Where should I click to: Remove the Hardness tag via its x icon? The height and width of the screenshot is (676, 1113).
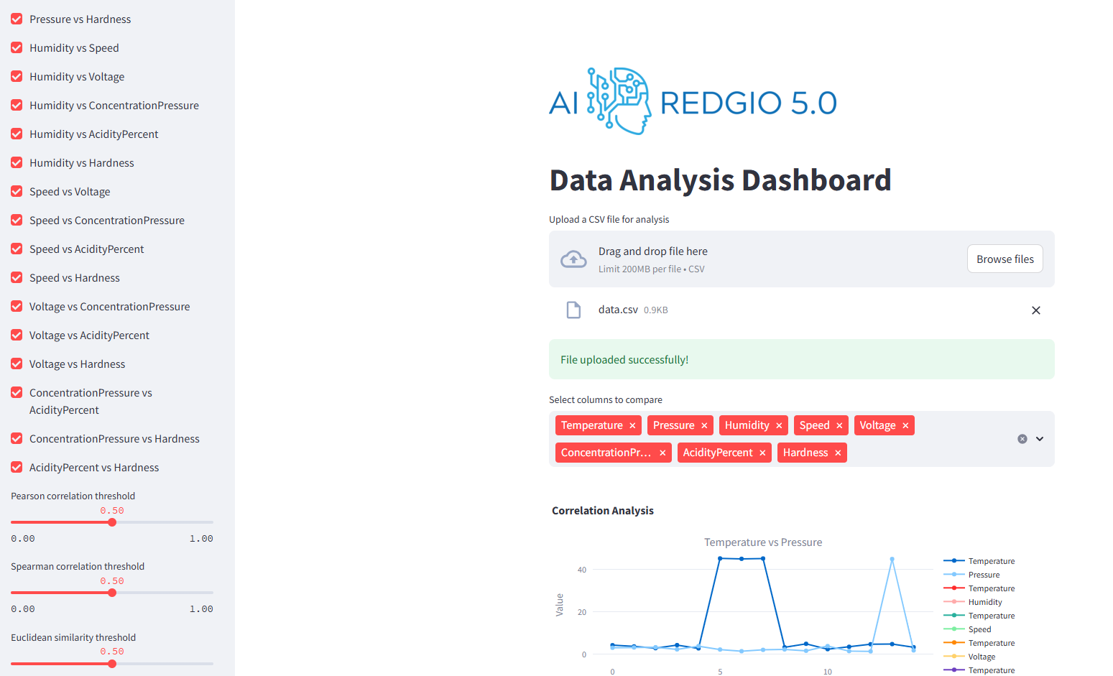tap(838, 452)
